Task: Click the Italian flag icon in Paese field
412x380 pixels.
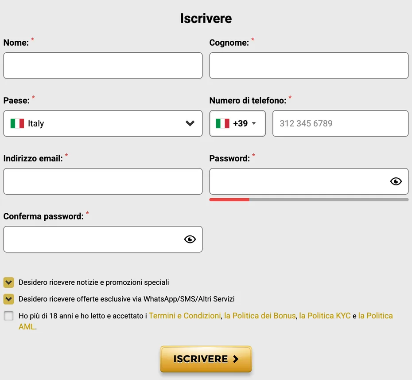Action: point(17,123)
